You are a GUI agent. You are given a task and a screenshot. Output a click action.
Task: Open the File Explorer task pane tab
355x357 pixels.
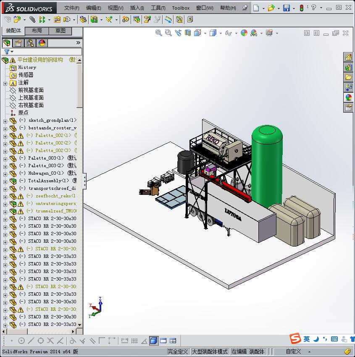[x=348, y=77]
